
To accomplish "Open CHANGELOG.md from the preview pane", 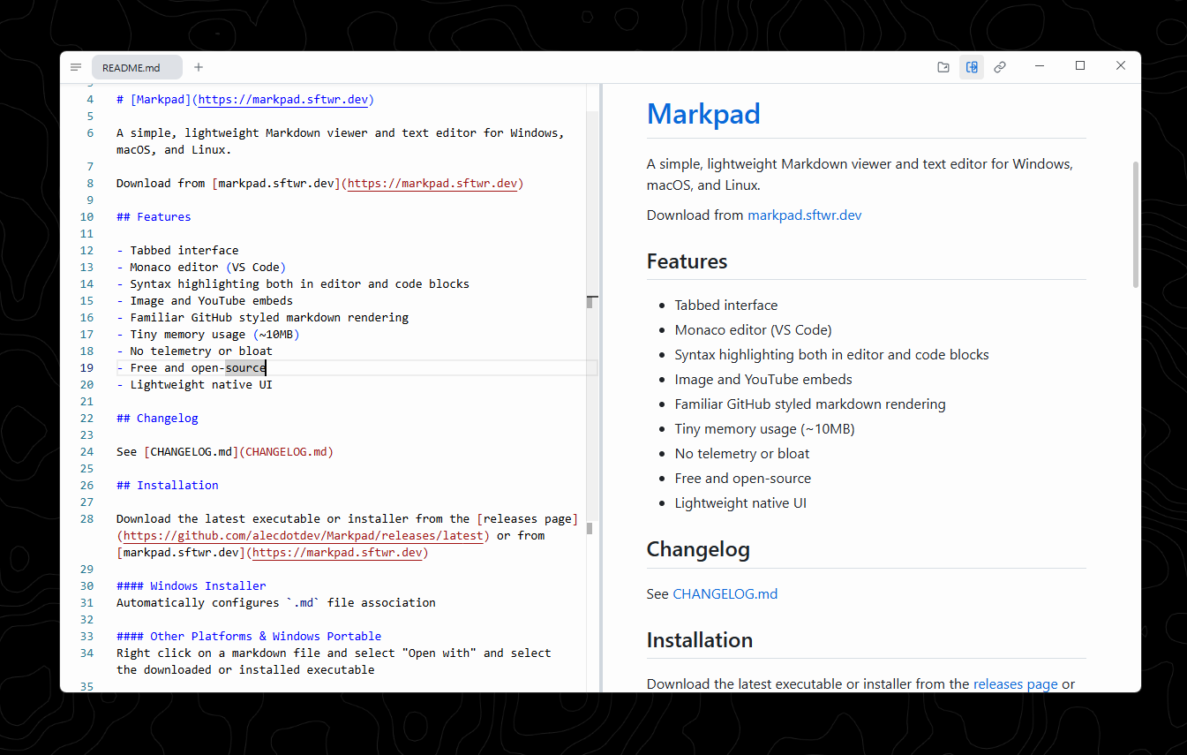I will [725, 593].
